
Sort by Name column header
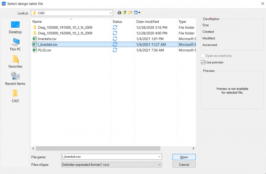click(x=71, y=21)
